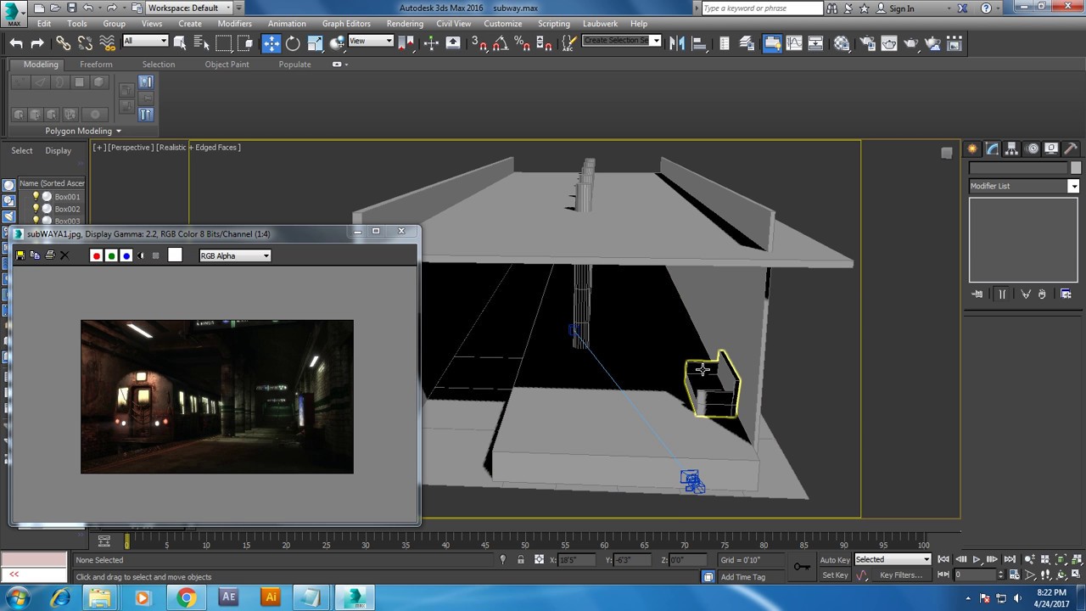Click the Set Key button

coord(835,575)
